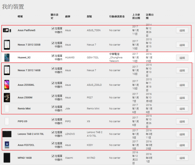This screenshot has width=195, height=165.
Task: Toggle show-in-menu checkbox for MPAD 16GB
Action: 53,156
